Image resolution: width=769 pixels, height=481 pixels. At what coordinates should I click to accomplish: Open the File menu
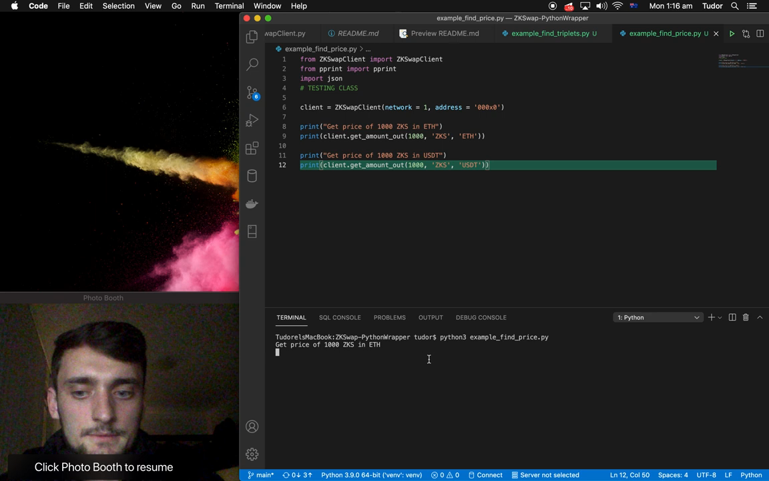pyautogui.click(x=63, y=6)
